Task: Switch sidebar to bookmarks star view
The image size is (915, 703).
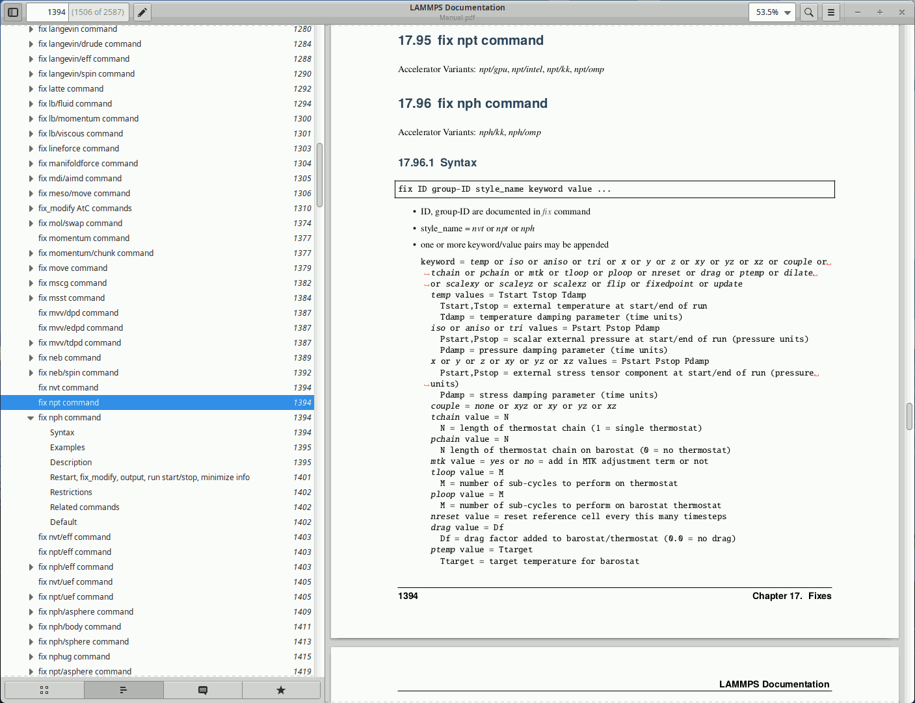Action: [281, 690]
